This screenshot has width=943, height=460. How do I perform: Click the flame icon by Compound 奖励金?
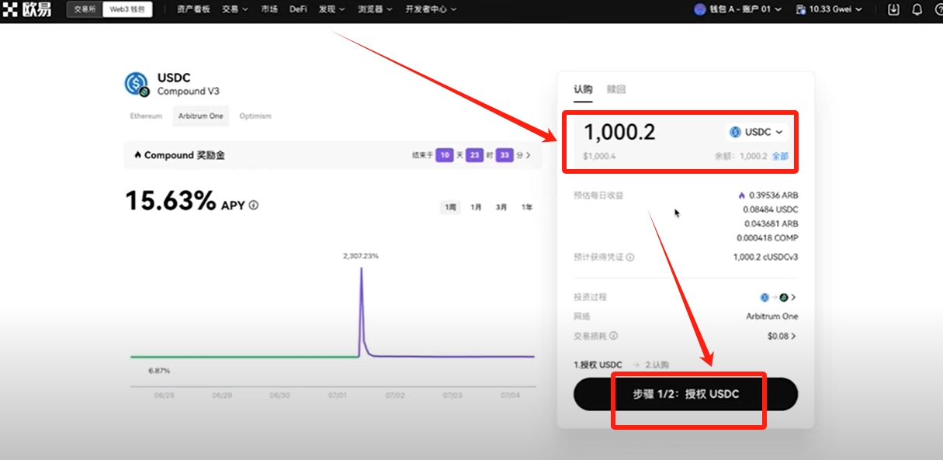point(137,155)
